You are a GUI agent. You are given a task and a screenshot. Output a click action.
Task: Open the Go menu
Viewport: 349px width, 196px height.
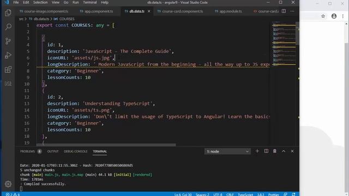click(x=66, y=2)
